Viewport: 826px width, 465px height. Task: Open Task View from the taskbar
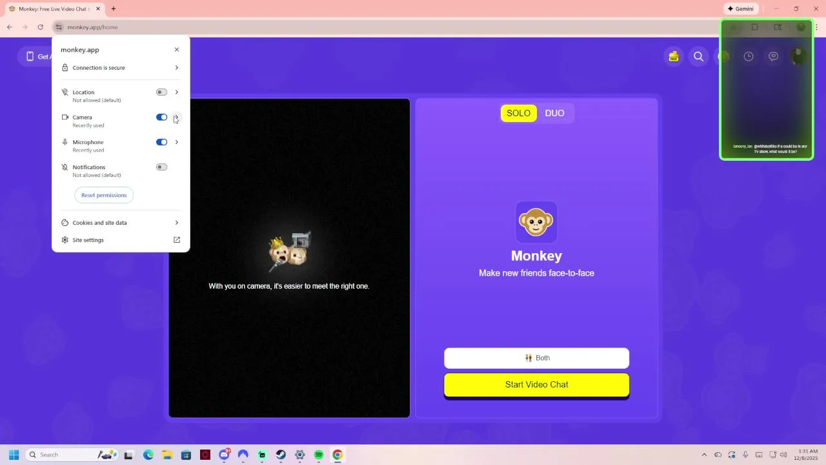point(128,455)
